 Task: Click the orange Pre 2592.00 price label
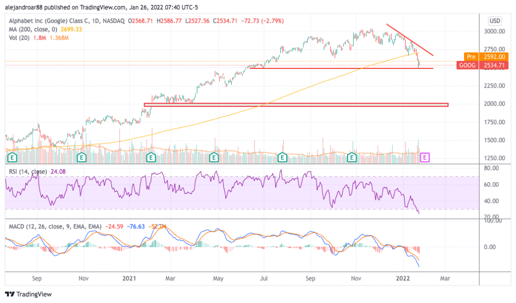486,56
